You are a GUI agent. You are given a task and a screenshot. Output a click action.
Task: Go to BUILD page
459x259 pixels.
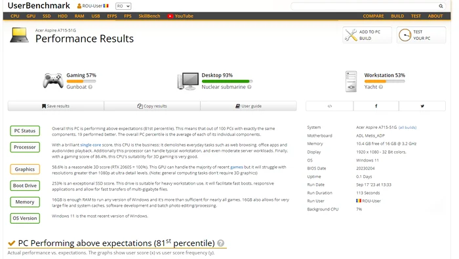tap(397, 16)
